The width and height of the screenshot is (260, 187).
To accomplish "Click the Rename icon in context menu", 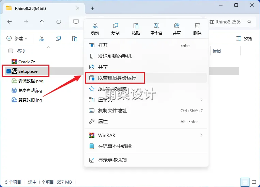I will click(x=156, y=26).
